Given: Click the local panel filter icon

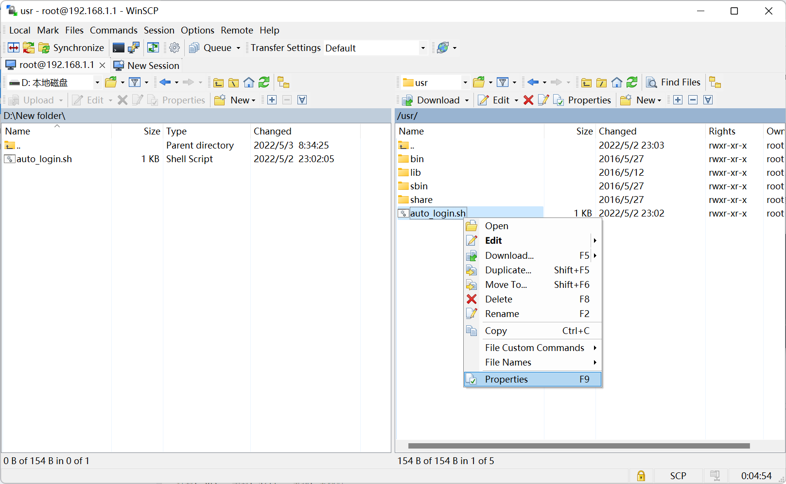Looking at the screenshot, I should [x=135, y=83].
